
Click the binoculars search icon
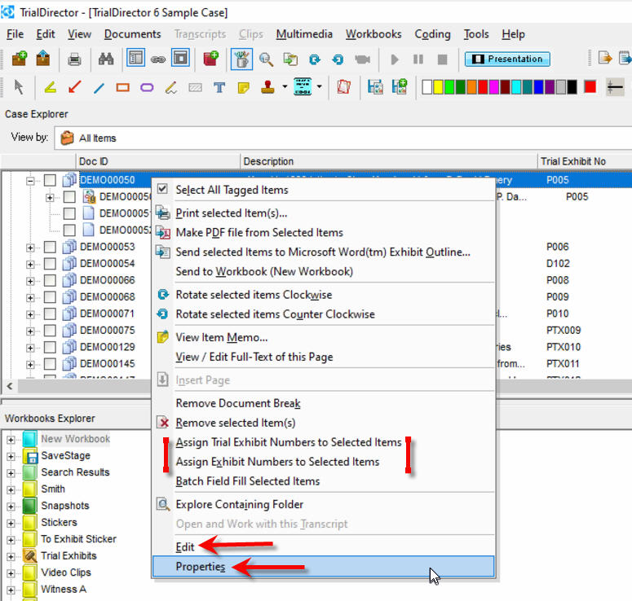(106, 59)
